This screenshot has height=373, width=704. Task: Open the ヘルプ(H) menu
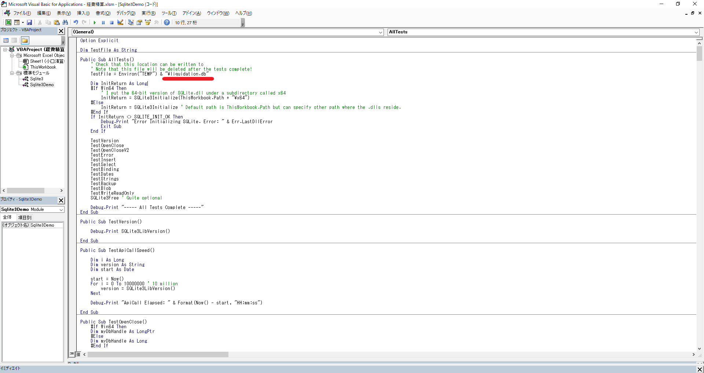pyautogui.click(x=243, y=13)
